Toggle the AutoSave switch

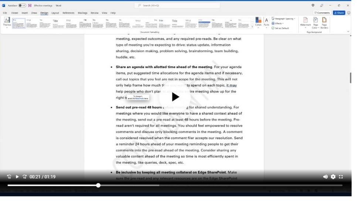pos(22,6)
